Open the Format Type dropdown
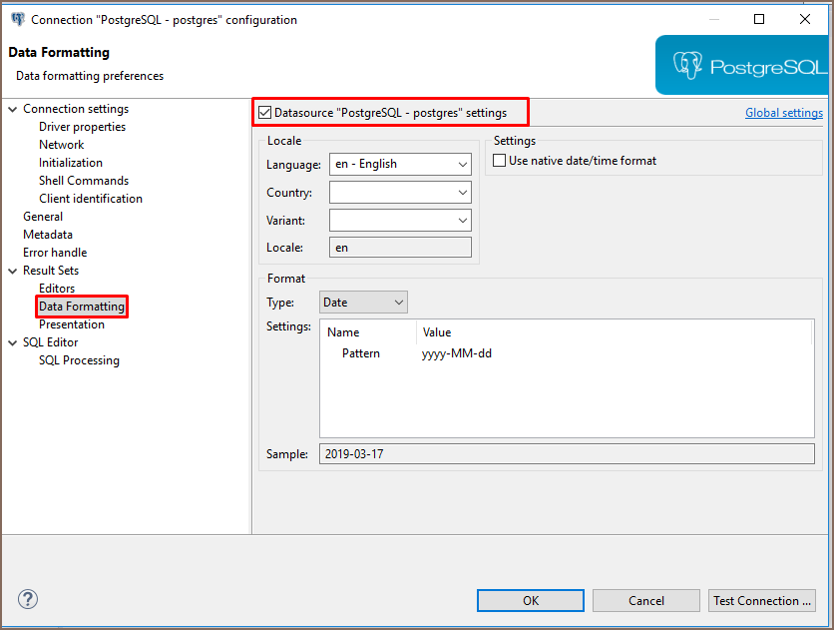The height and width of the screenshot is (630, 834). click(x=364, y=302)
